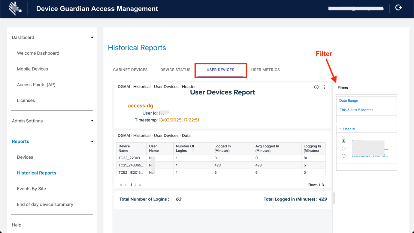
Task: Jump to the last table page
Action: (x=140, y=185)
